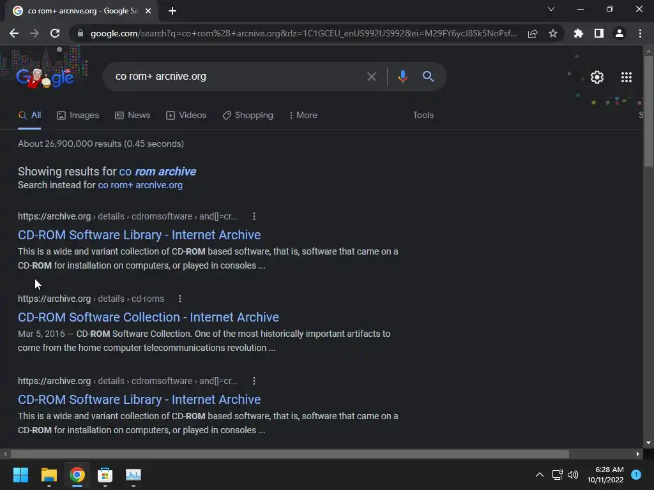Reload the current page
654x490 pixels.
pyautogui.click(x=55, y=33)
